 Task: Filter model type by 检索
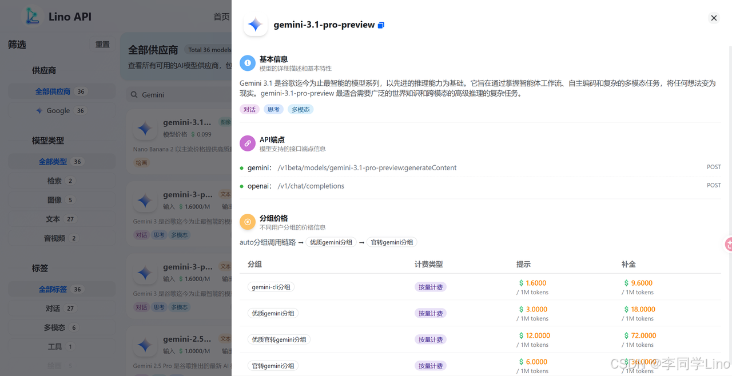61,181
